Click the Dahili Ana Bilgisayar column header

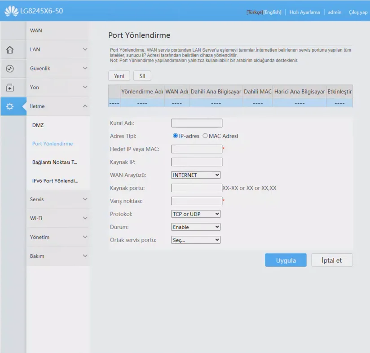(x=216, y=92)
